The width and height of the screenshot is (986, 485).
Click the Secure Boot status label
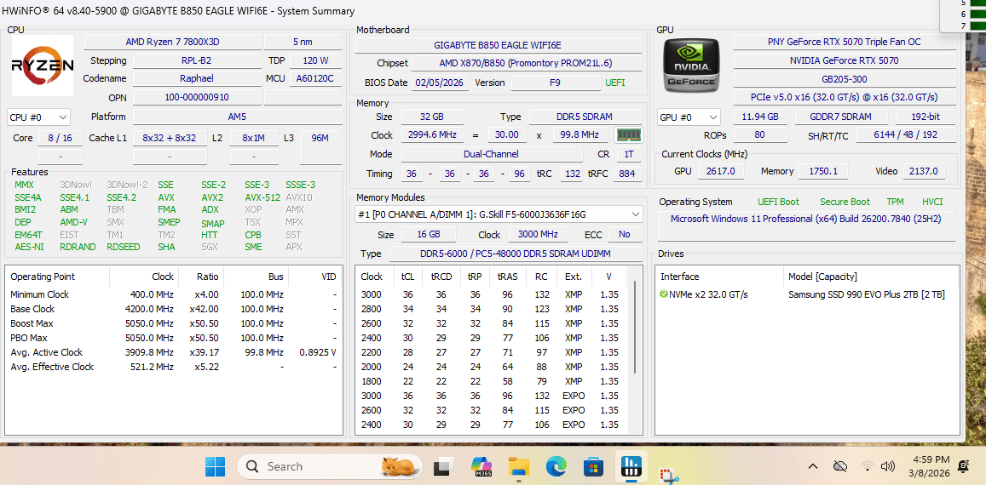(845, 202)
